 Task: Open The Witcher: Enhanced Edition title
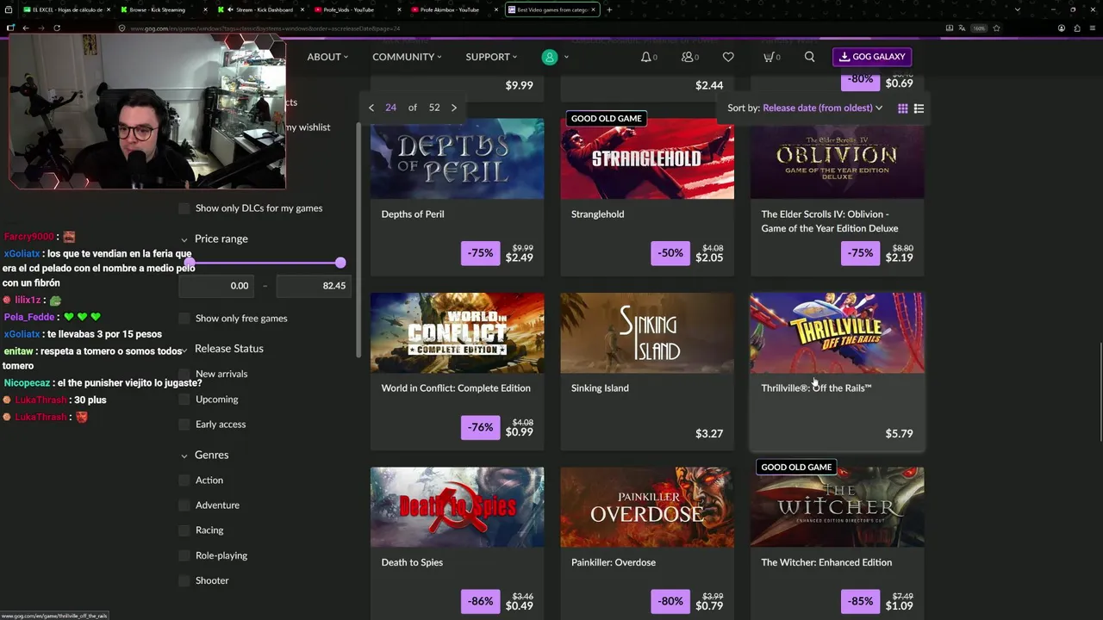[x=826, y=562]
